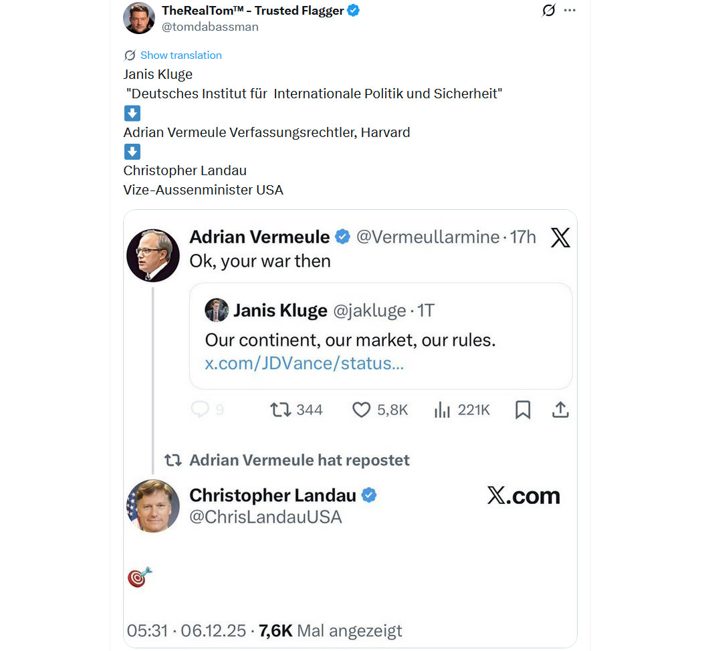Viewport: 702px width, 651px height.
Task: Open the @tomdabassman handle
Action: pyautogui.click(x=210, y=27)
